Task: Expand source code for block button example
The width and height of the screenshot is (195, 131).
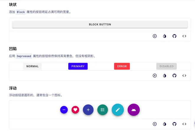Action: [x=184, y=36]
